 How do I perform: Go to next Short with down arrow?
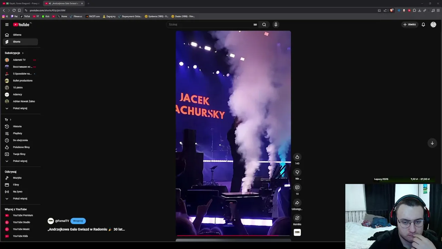[432, 143]
